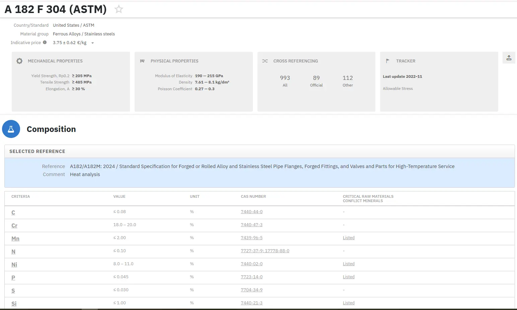Image resolution: width=517 pixels, height=310 pixels.
Task: Open Mechanical Properties gear icon
Action: (19, 61)
